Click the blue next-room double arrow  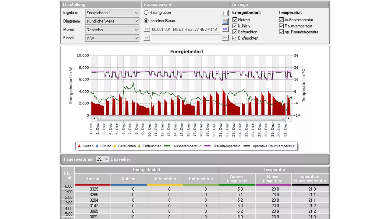[225, 30]
